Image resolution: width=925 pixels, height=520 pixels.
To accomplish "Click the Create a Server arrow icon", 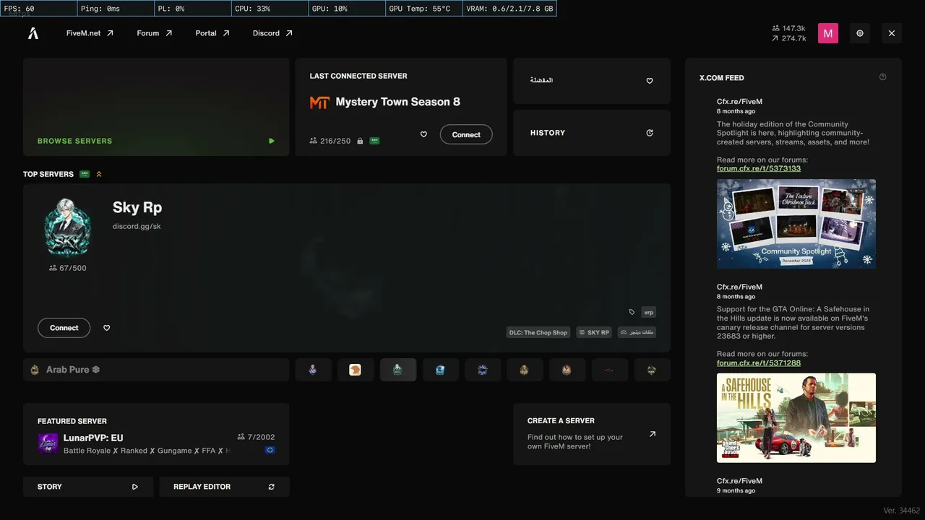I will coord(652,434).
